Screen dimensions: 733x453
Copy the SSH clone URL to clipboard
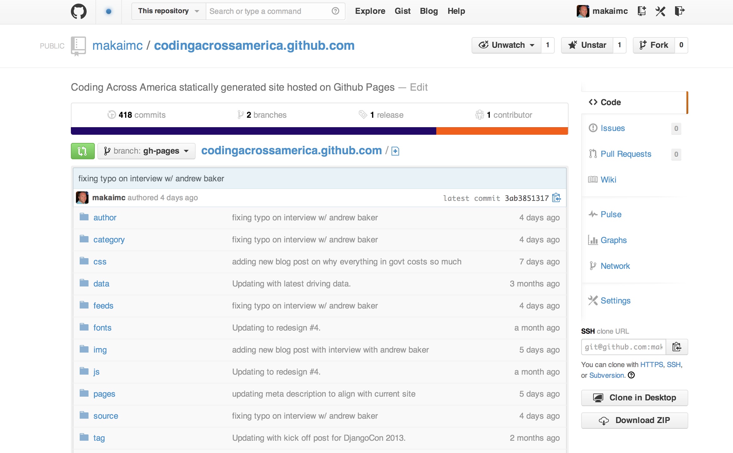point(677,347)
